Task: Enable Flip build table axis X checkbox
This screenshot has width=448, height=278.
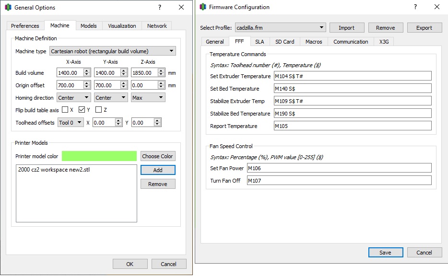Action: click(x=65, y=110)
